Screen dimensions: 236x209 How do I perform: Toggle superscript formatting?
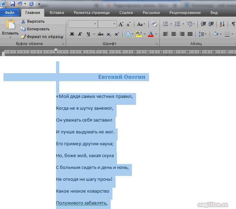[117, 34]
